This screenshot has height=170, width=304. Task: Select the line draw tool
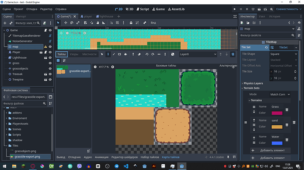pos(114,54)
